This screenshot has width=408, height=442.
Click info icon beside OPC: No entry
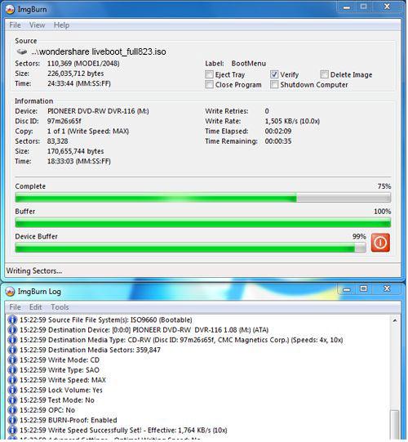12,410
